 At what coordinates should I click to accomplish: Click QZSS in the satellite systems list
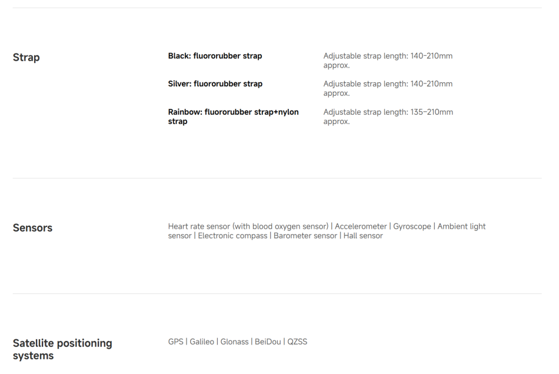(298, 342)
